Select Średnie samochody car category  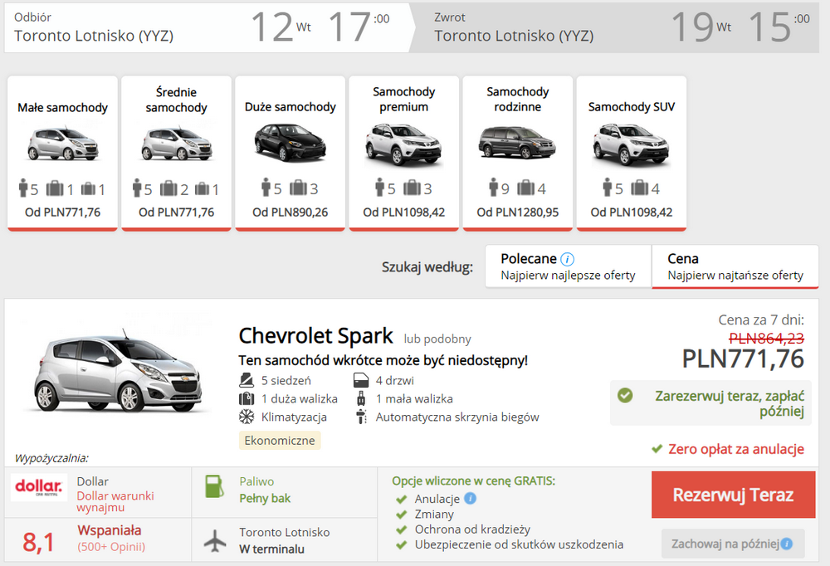click(x=176, y=153)
